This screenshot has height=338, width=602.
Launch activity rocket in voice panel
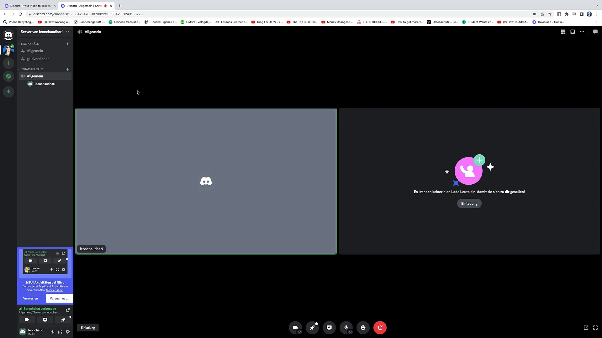click(x=63, y=320)
